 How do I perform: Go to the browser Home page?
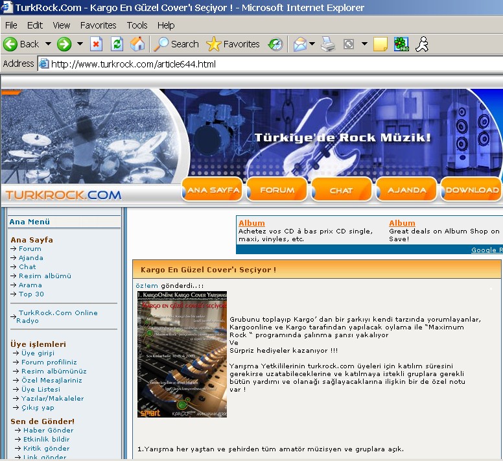point(137,44)
